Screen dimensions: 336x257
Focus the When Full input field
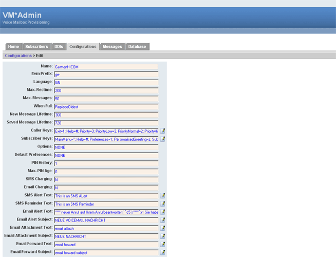click(105, 106)
